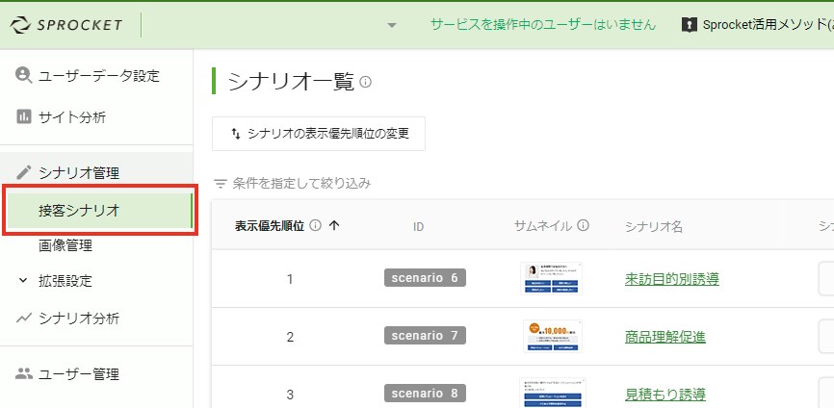Open thumbnail of 見積もり誘導 scenario
This screenshot has height=408, width=834.
(x=553, y=394)
